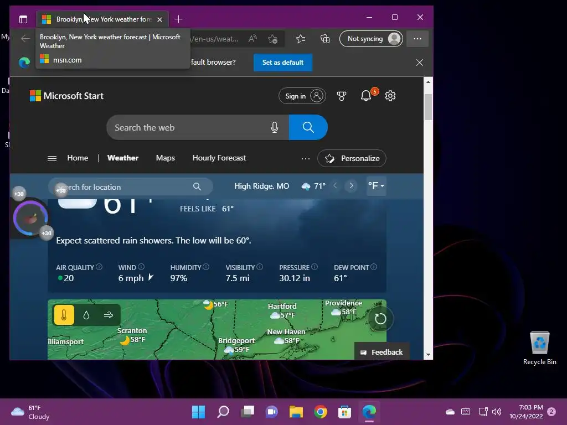Open the Teams Chat taskbar icon

[x=271, y=412]
